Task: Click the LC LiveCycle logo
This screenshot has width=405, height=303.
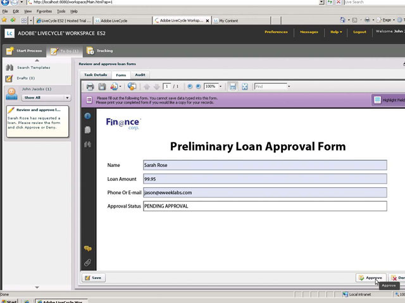Action: point(9,33)
